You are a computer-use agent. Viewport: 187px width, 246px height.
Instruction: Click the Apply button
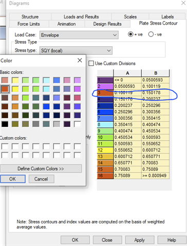coord(140,240)
